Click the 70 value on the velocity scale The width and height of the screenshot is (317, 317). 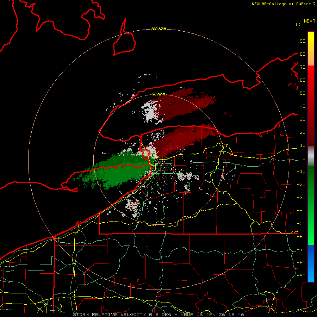[303, 67]
